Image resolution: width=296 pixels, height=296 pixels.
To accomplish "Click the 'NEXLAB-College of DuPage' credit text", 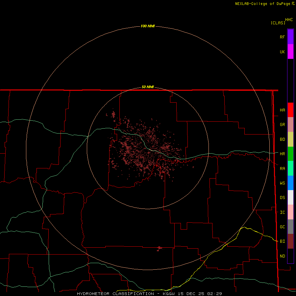I will pos(263,4).
